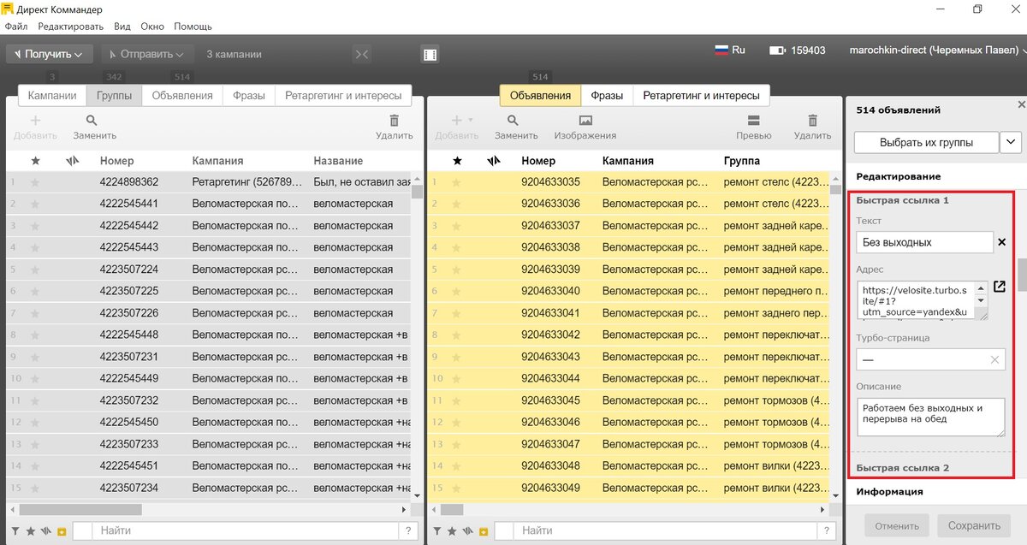Star the group row 4222545441
1027x545 pixels.
35,204
